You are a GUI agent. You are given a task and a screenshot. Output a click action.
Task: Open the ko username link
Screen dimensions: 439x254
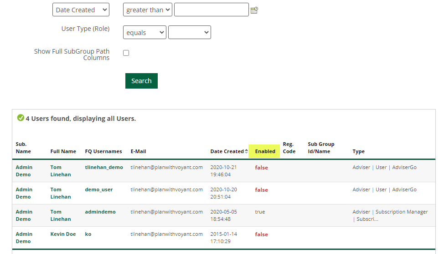[88, 234]
